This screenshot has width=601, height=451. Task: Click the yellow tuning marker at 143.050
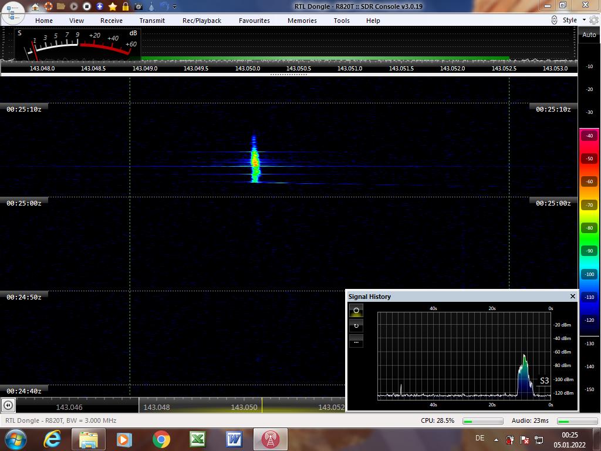click(262, 405)
